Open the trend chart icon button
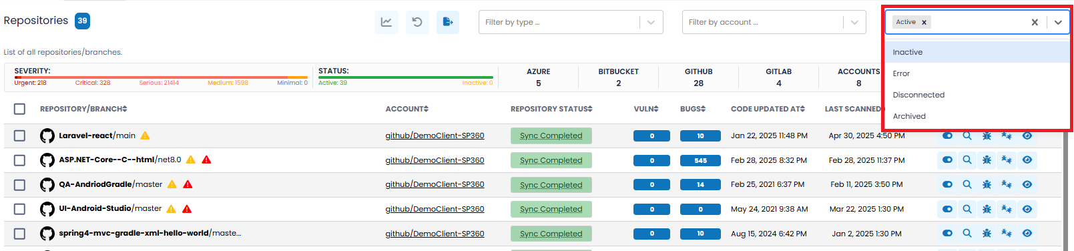 point(386,22)
